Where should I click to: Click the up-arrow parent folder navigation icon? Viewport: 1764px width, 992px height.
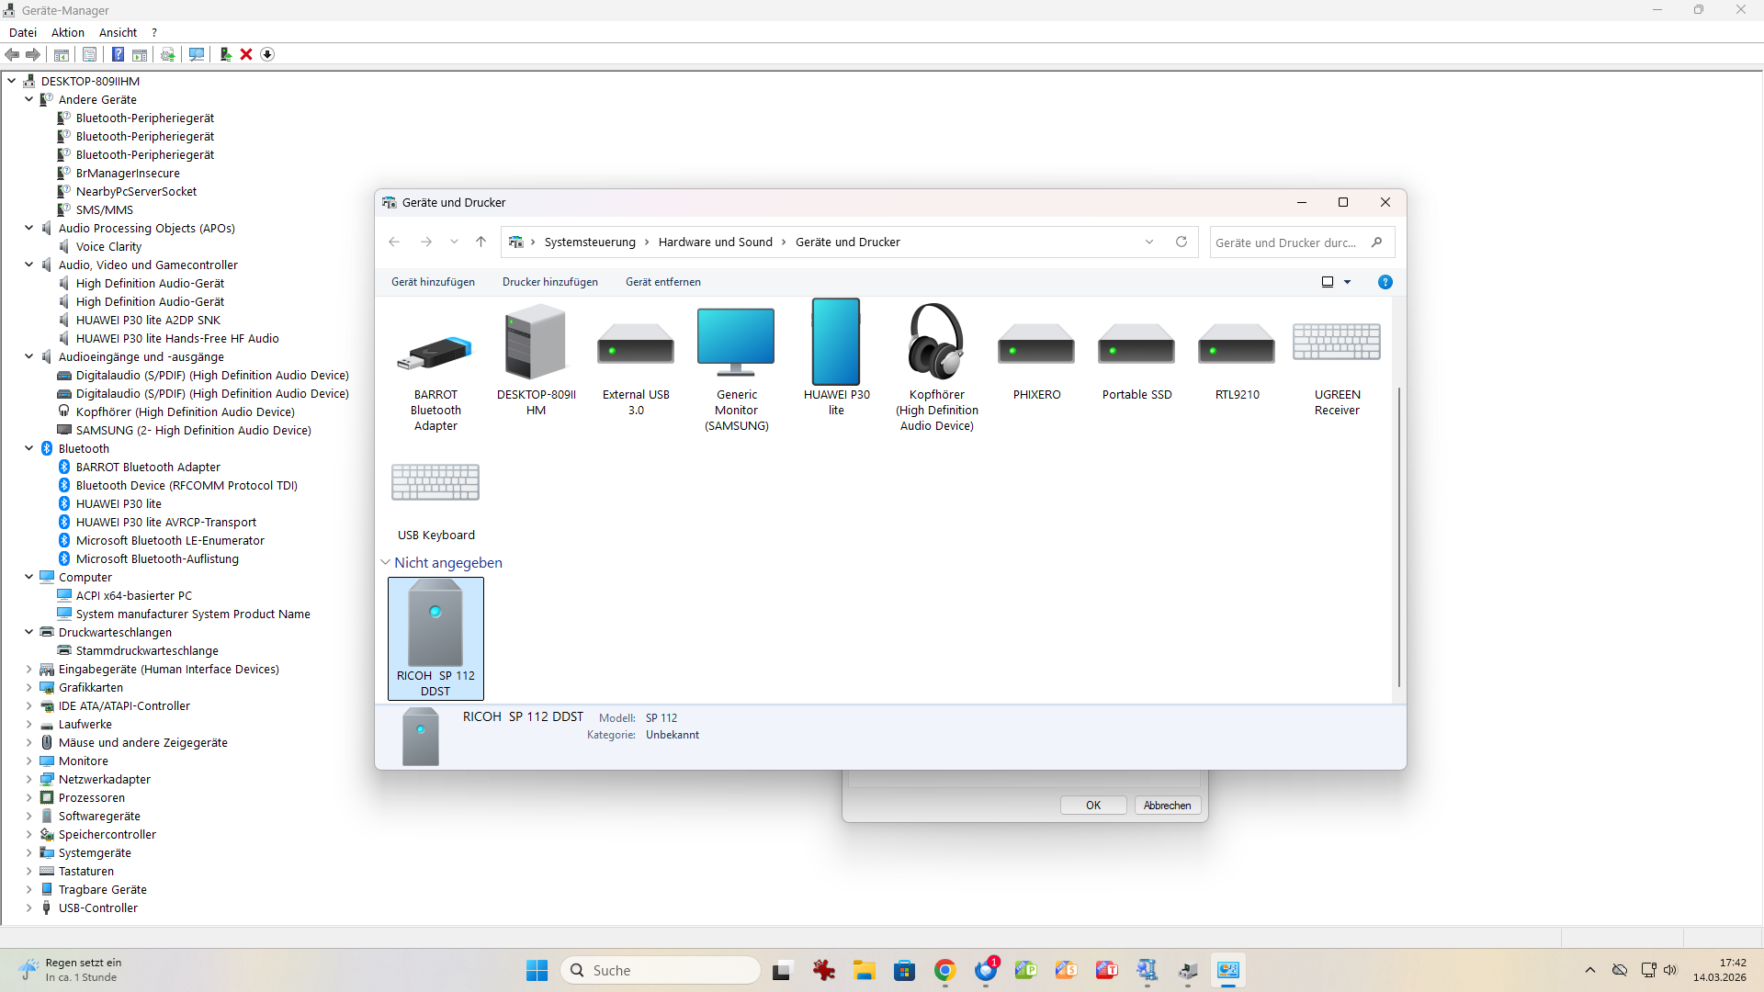click(x=481, y=242)
